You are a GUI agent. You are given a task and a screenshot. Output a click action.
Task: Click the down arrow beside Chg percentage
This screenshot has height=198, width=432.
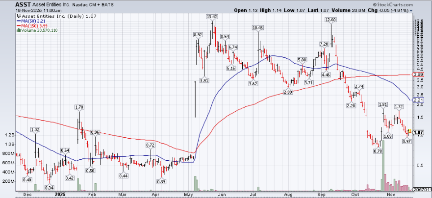pyautogui.click(x=411, y=10)
